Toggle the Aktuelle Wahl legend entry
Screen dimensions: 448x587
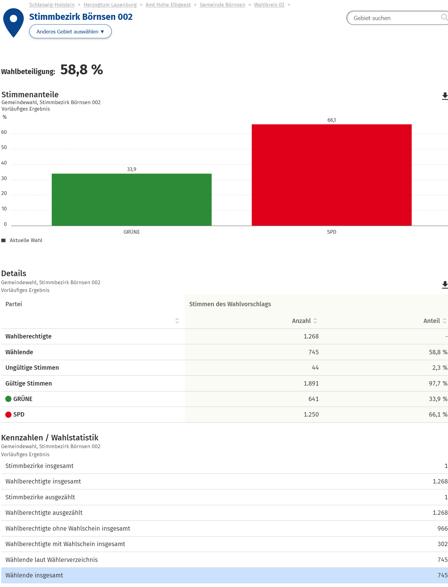coord(22,241)
